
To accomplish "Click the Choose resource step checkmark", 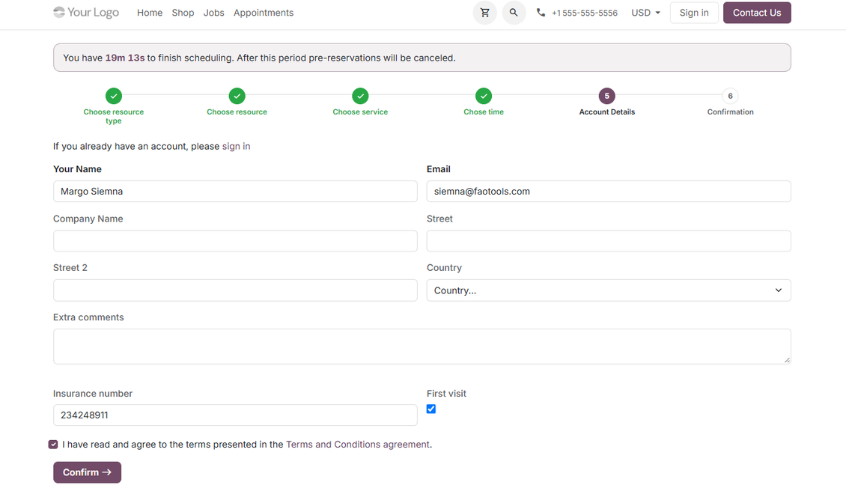I will (237, 96).
